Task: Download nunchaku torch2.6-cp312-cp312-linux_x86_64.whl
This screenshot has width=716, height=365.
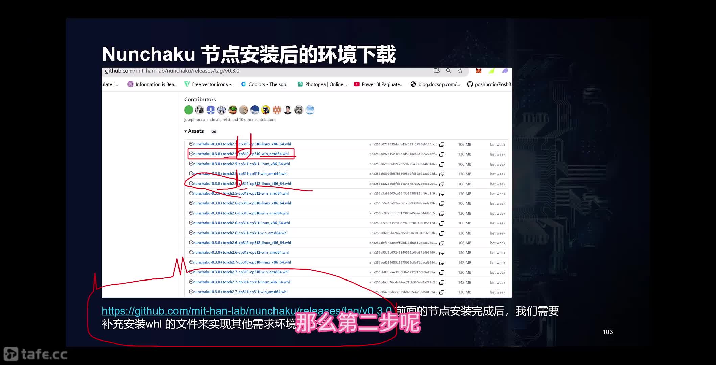Action: coord(242,243)
